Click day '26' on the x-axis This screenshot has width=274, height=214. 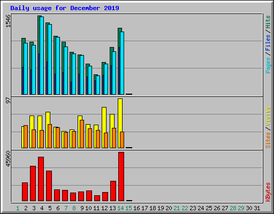pos(217,208)
